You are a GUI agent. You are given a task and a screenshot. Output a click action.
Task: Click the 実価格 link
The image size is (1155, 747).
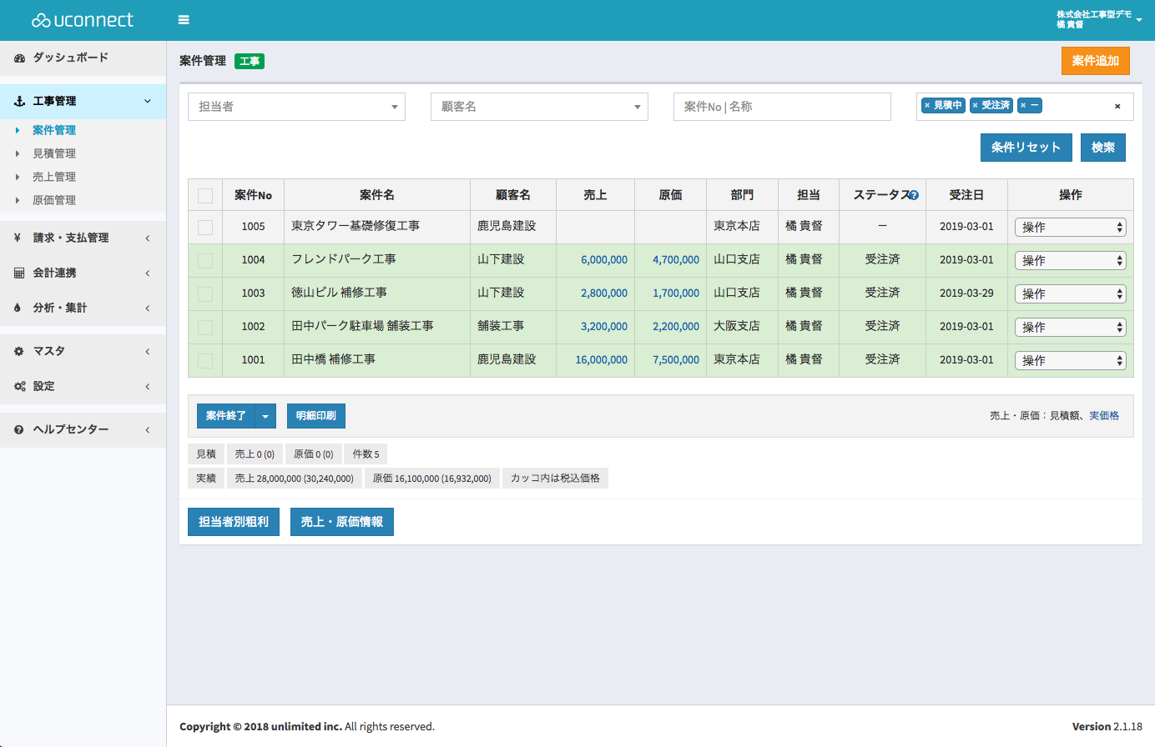point(1104,415)
